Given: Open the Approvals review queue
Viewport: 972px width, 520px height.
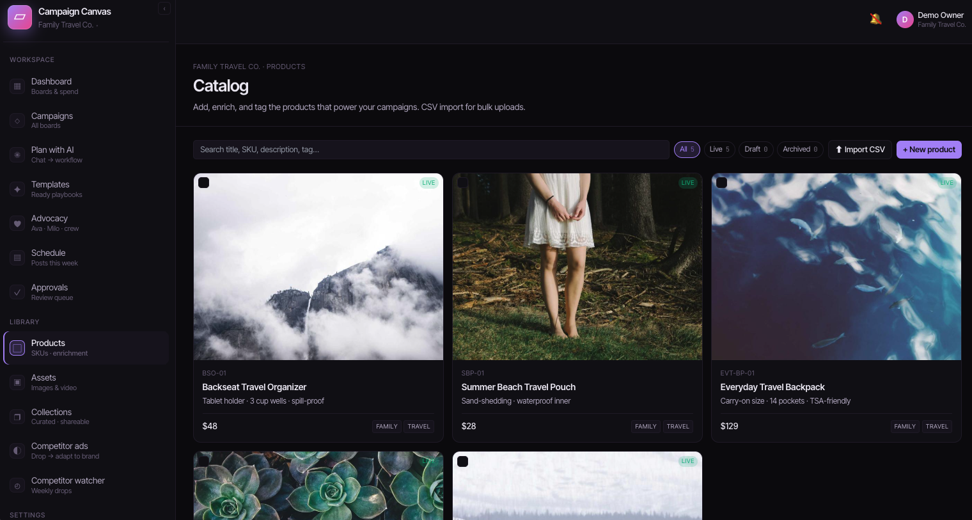Looking at the screenshot, I should pos(86,292).
